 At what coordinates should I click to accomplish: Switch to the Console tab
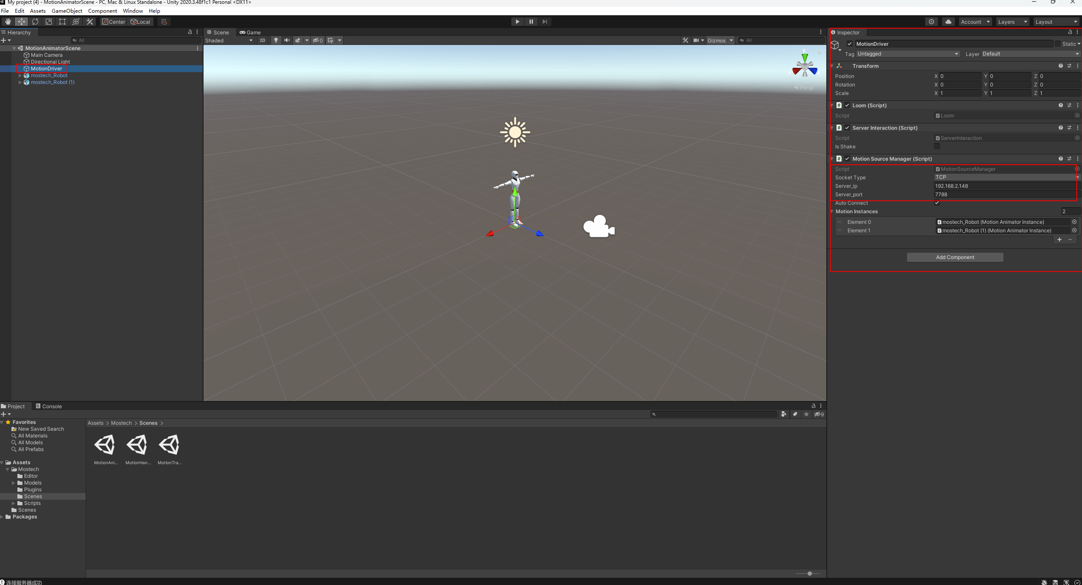tap(49, 406)
